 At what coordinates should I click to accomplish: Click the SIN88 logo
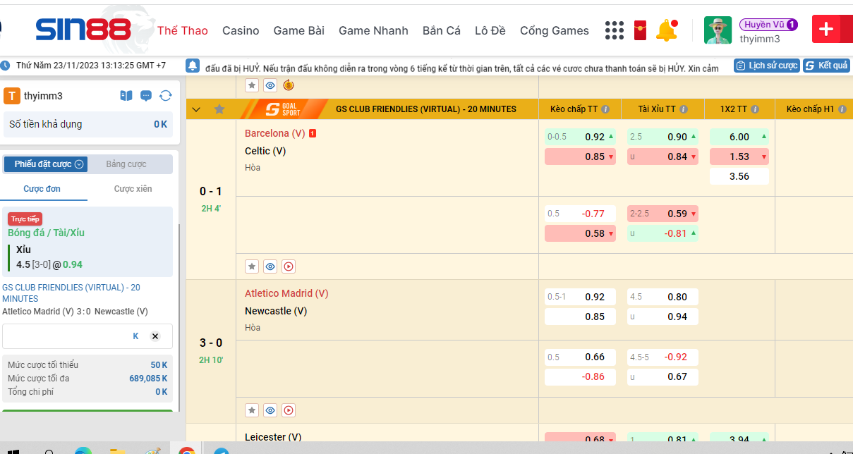coord(83,30)
